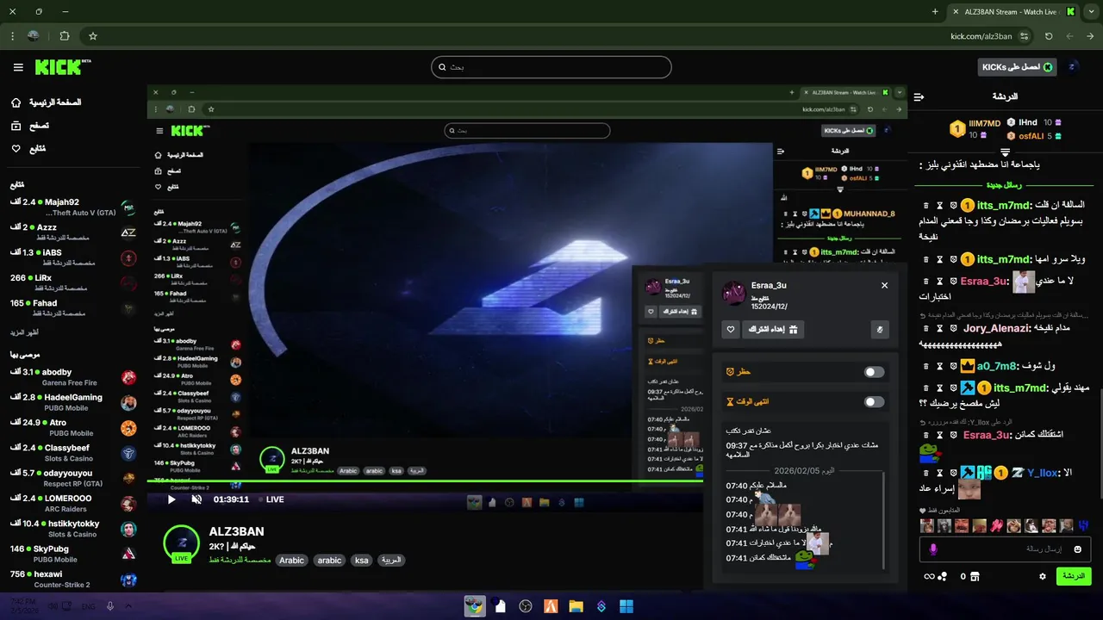Close the Esraa_3u user card

click(x=884, y=285)
